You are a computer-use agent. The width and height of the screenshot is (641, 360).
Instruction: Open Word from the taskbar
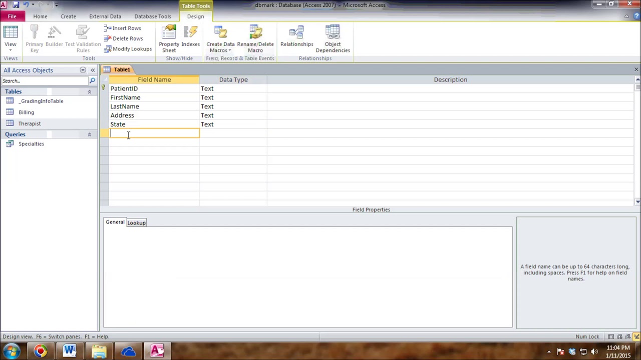tap(69, 351)
